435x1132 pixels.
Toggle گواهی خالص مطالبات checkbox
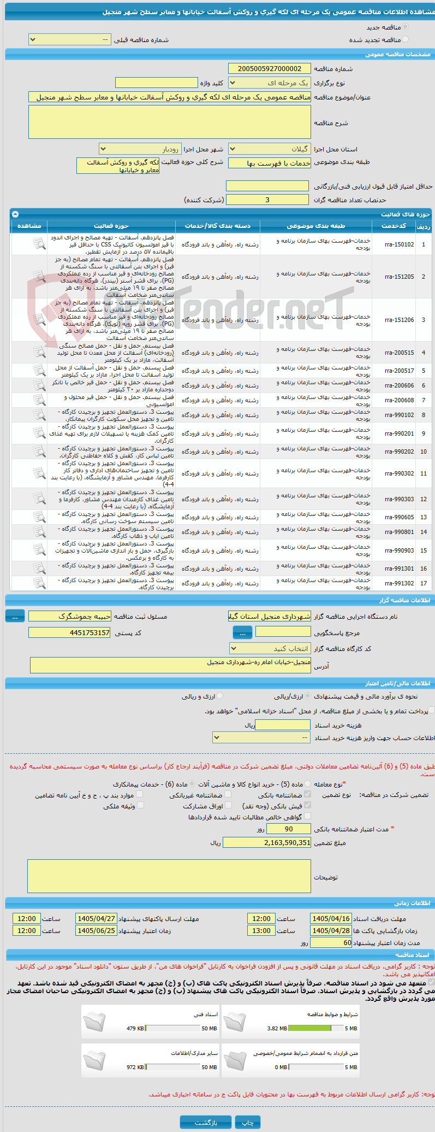point(307,816)
